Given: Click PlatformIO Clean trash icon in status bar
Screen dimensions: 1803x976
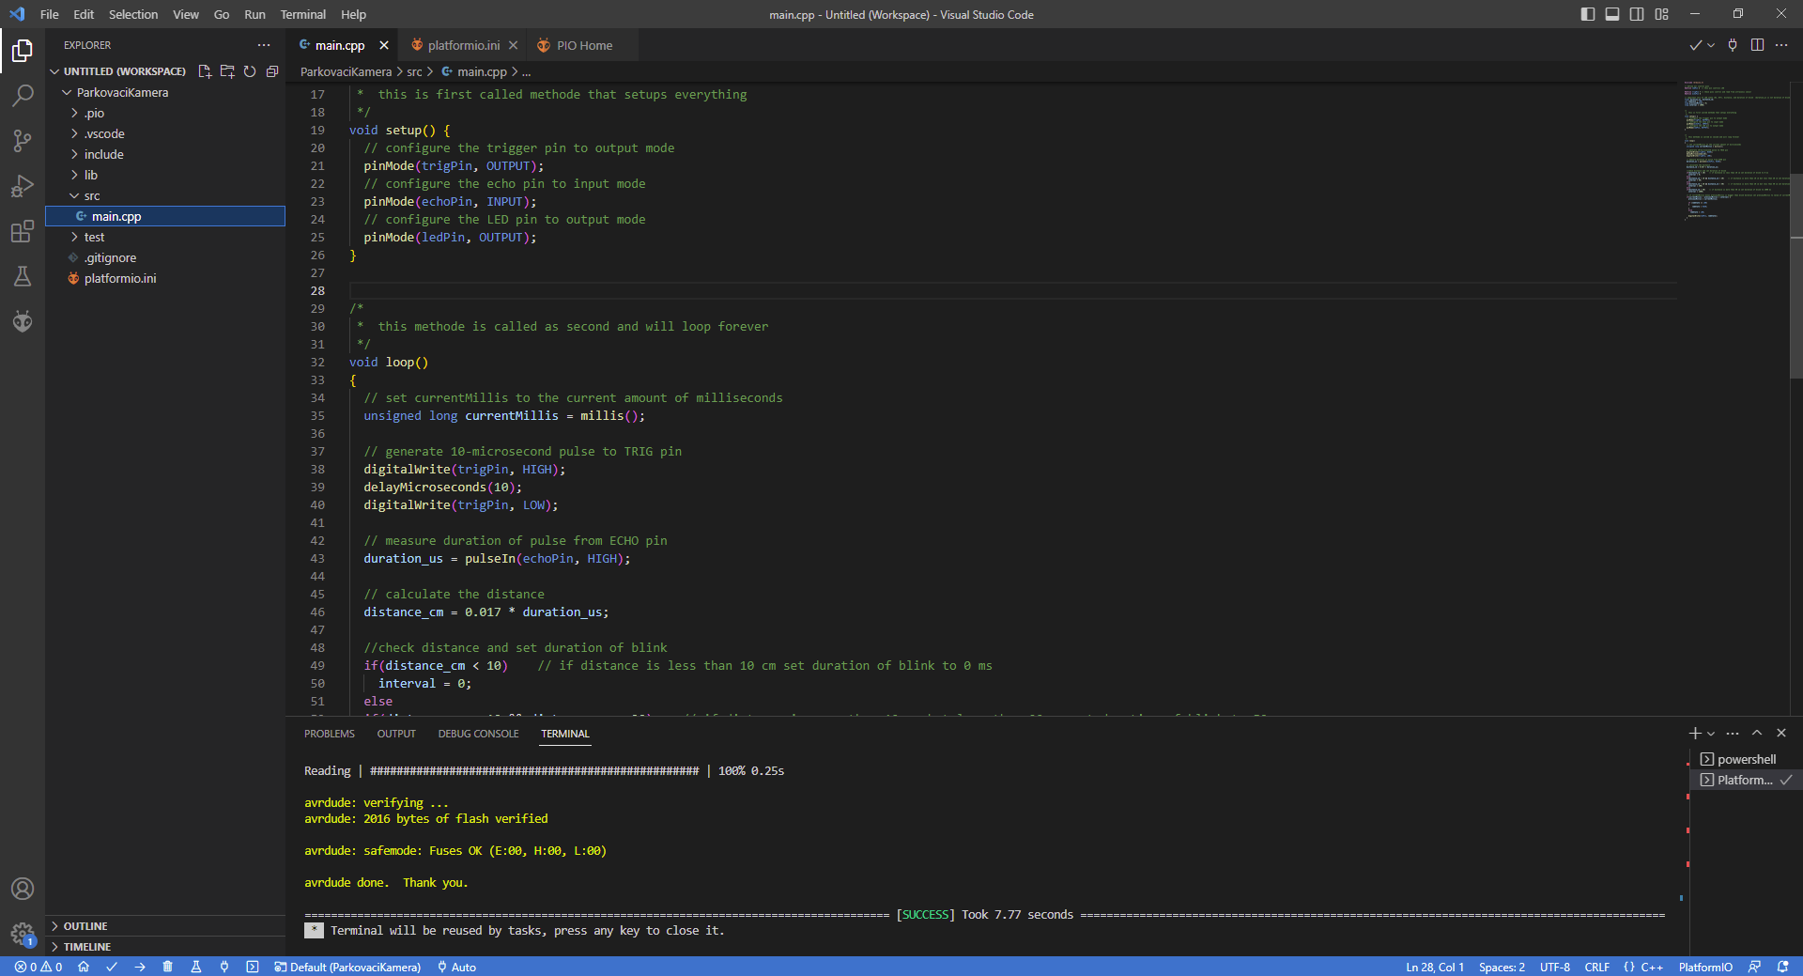Looking at the screenshot, I should pyautogui.click(x=168, y=967).
